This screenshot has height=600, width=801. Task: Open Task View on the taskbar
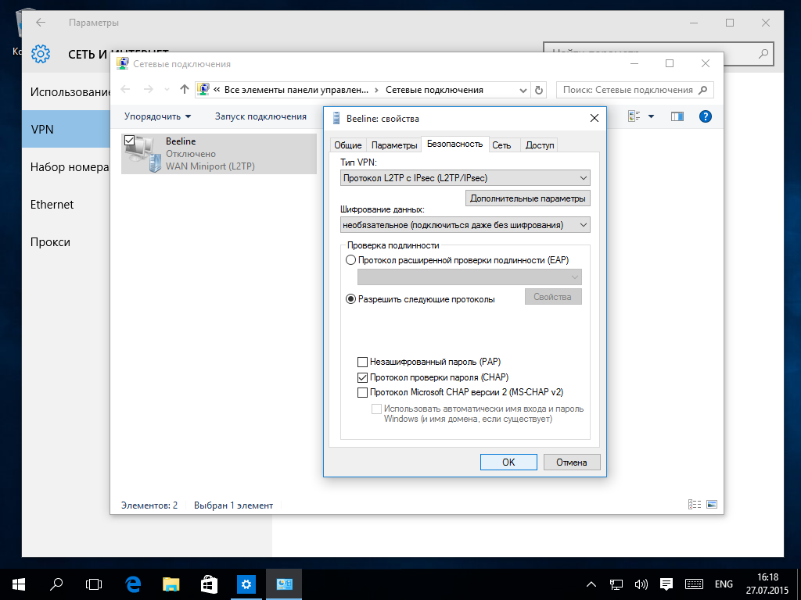coord(94,584)
